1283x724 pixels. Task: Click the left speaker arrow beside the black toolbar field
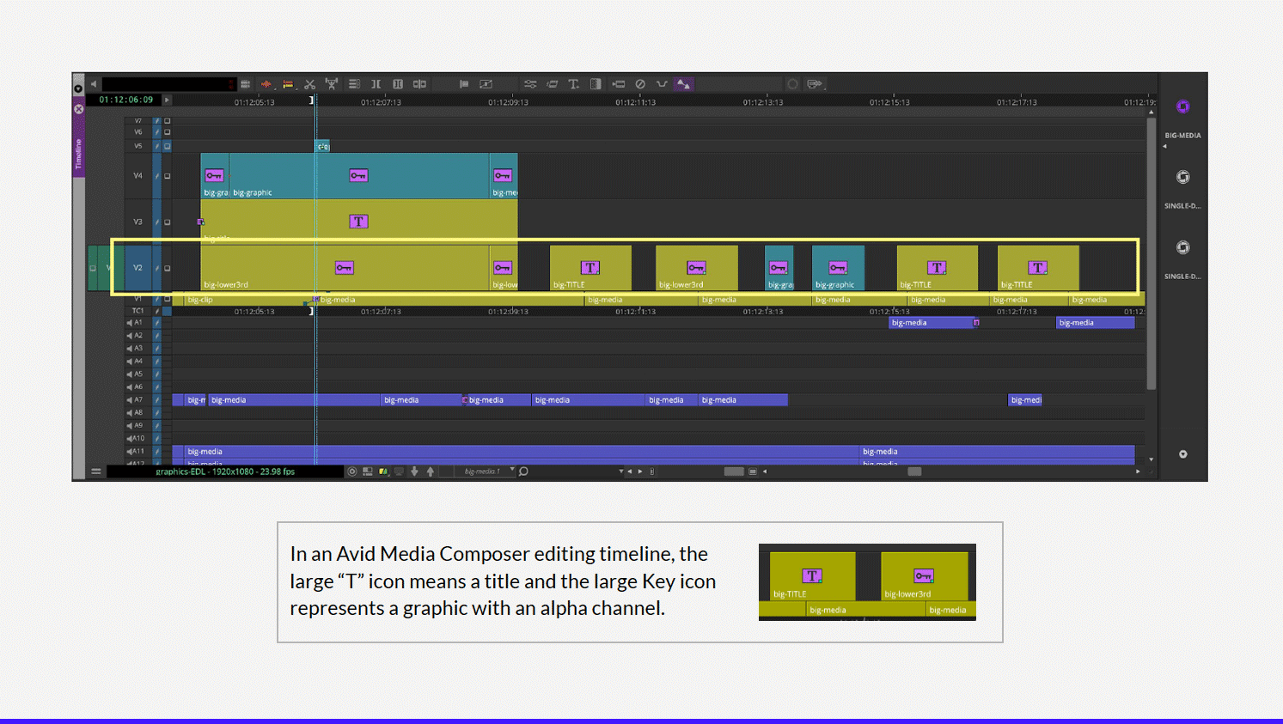coord(94,84)
